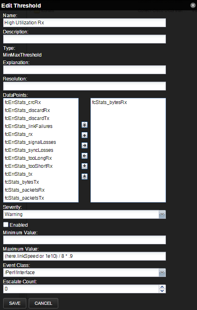Screen dimensions: 197x310
Task: Click the move down arrow icon
Action: point(85,166)
